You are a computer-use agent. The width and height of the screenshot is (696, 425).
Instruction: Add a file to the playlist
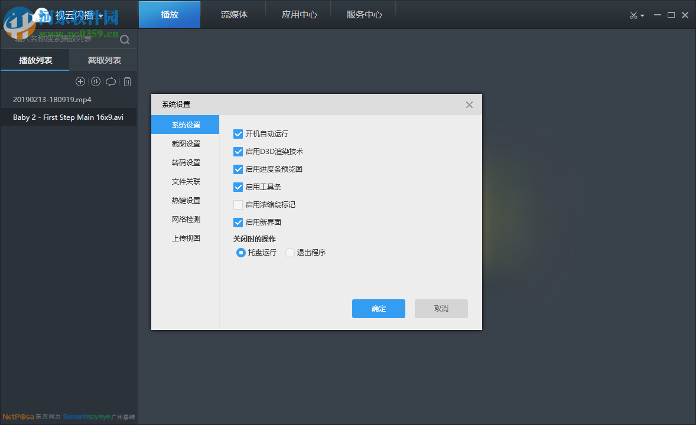80,81
